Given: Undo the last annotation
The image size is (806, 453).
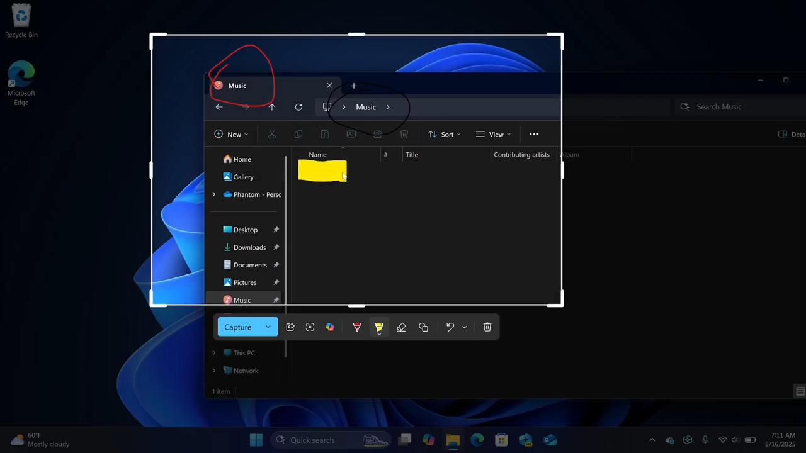Looking at the screenshot, I should coord(450,327).
